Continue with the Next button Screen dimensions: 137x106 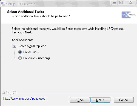tap(100, 100)
